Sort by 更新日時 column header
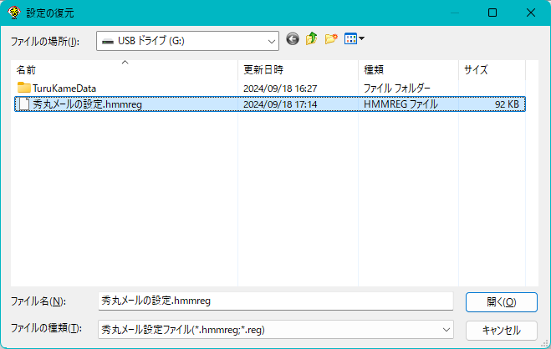This screenshot has width=551, height=349. 298,70
